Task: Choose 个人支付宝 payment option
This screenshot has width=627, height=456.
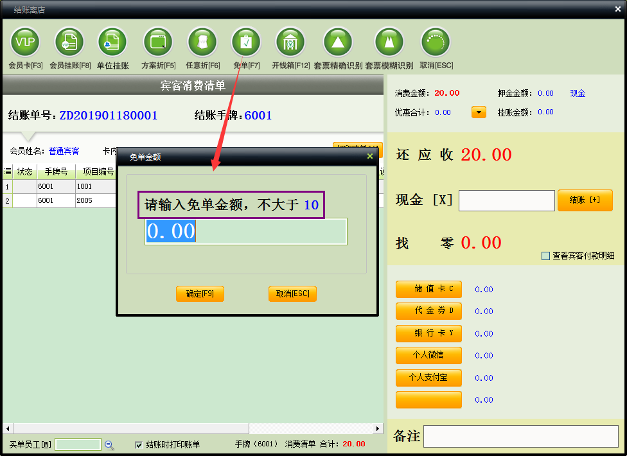Action: pyautogui.click(x=428, y=378)
